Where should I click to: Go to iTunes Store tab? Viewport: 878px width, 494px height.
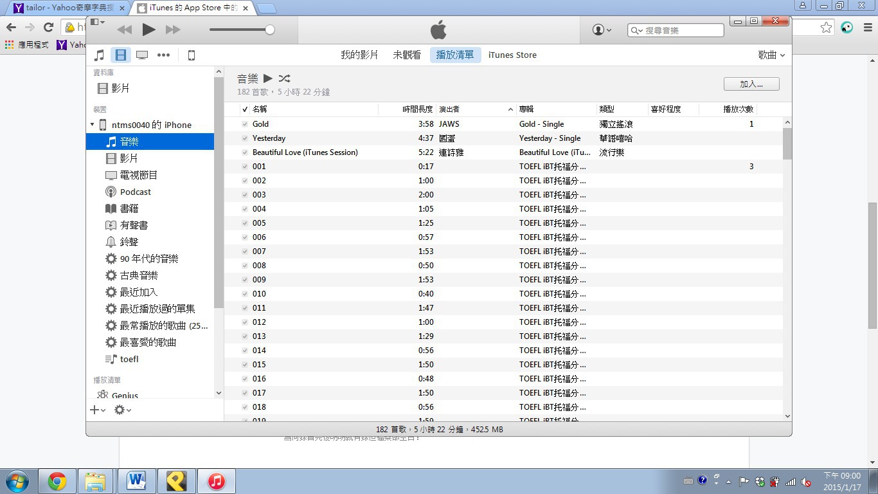coord(512,55)
